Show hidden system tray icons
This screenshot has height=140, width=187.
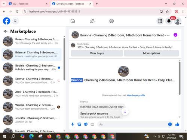(154, 136)
